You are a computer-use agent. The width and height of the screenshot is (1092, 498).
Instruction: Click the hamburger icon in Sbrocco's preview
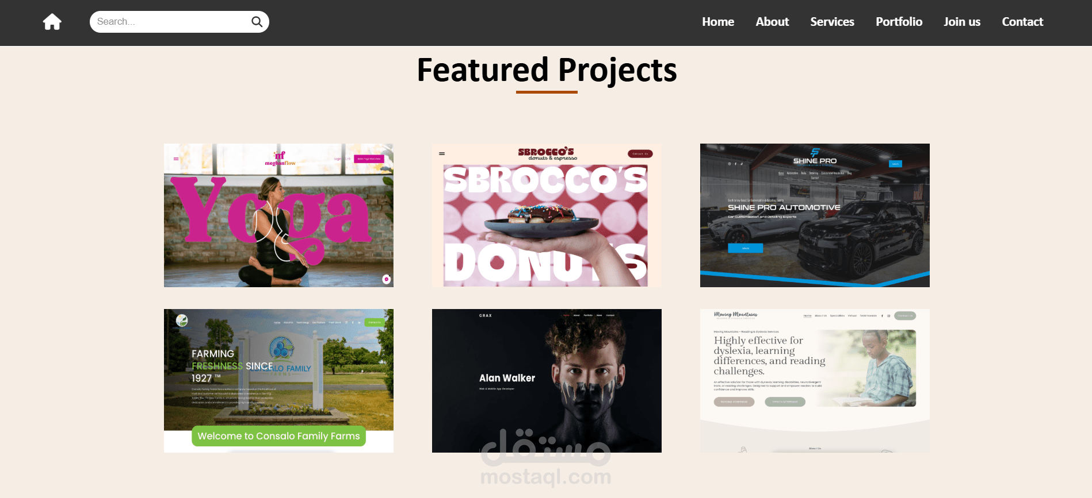[x=442, y=154]
